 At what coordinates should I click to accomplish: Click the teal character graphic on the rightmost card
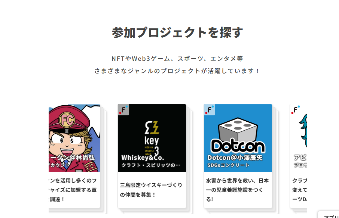(x=303, y=130)
